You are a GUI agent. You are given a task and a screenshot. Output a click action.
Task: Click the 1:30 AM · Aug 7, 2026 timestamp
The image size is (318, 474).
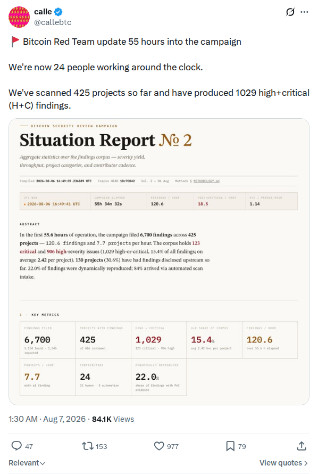pos(47,419)
